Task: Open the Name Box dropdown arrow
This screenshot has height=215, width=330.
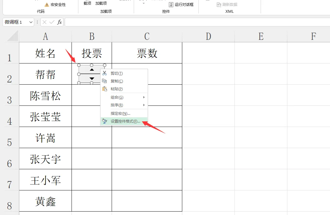Action: pyautogui.click(x=31, y=22)
